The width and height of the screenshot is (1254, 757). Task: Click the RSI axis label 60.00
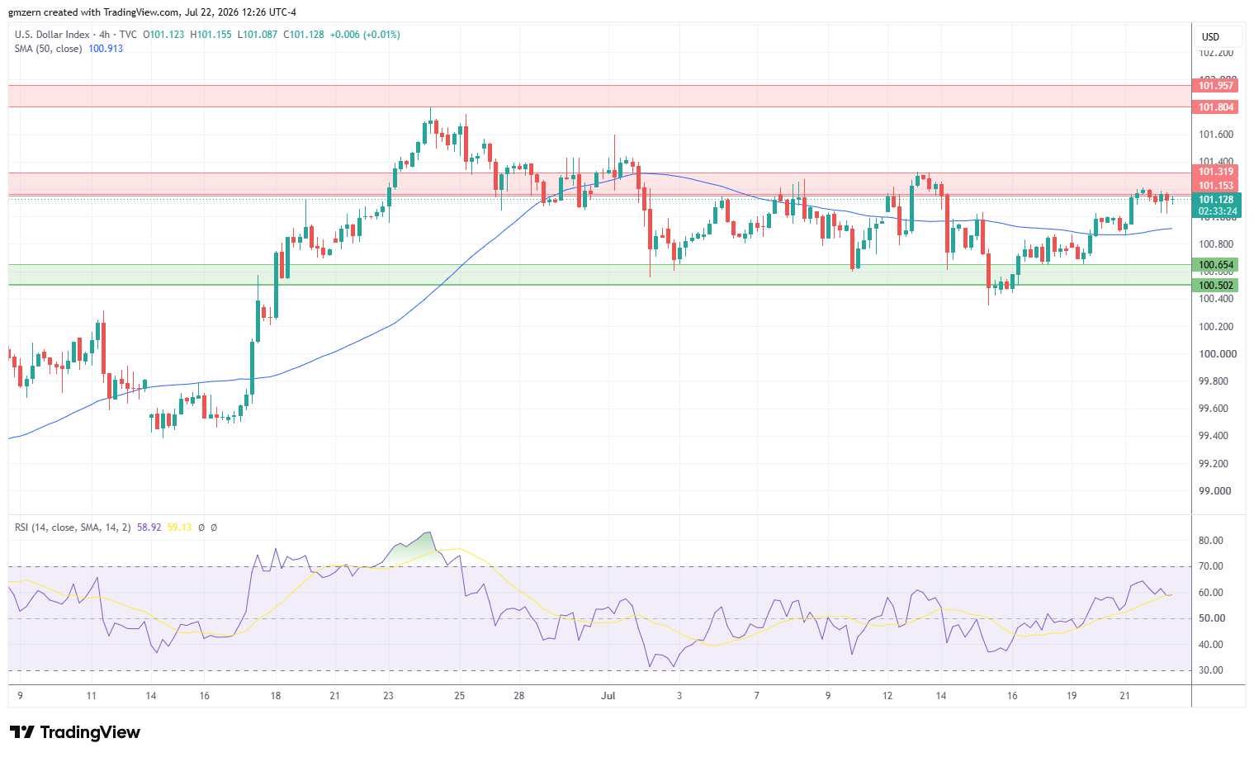pyautogui.click(x=1211, y=593)
